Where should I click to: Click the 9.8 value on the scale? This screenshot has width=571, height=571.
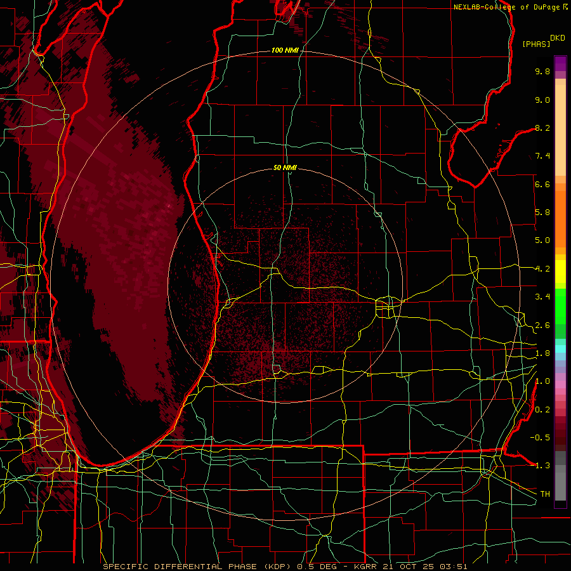[x=542, y=71]
